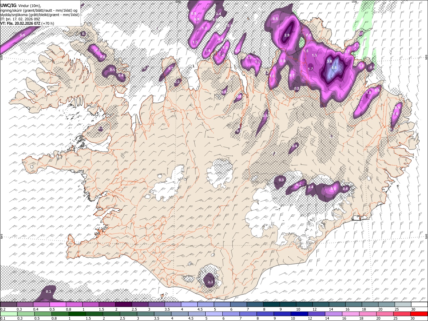Pick the white 30 swatch in upper legend
Image resolution: width=428 pixels, height=321 pixels.
pyautogui.click(x=419, y=304)
